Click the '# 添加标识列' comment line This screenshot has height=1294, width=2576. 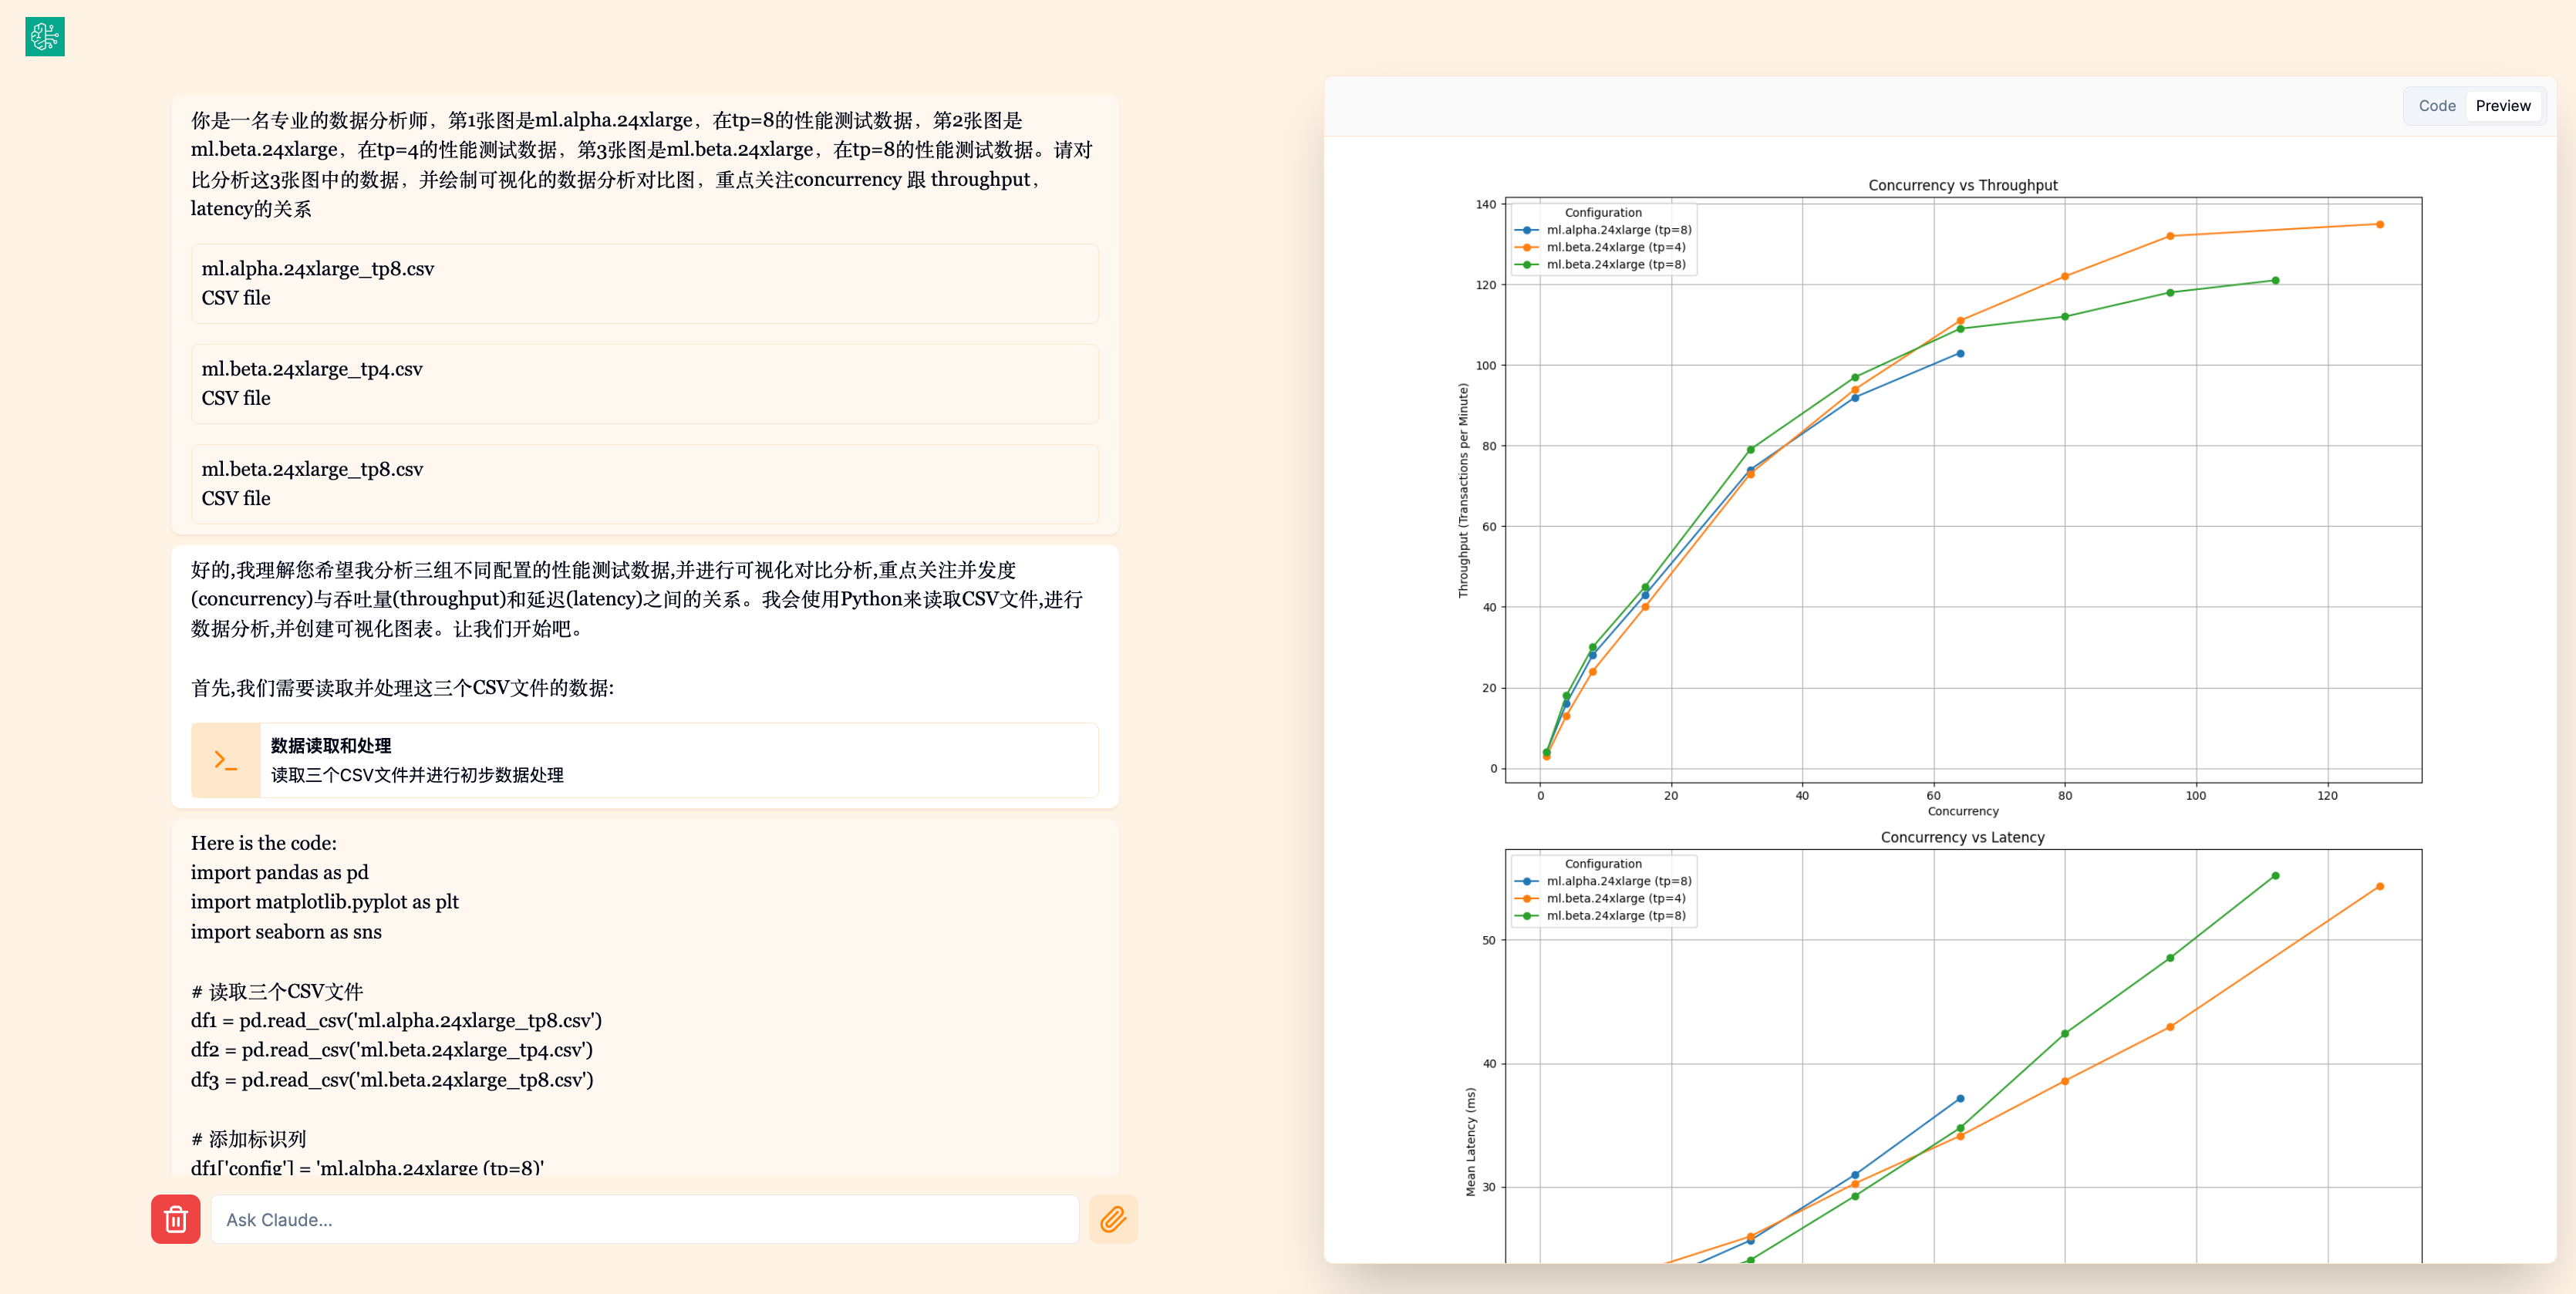coord(249,1138)
